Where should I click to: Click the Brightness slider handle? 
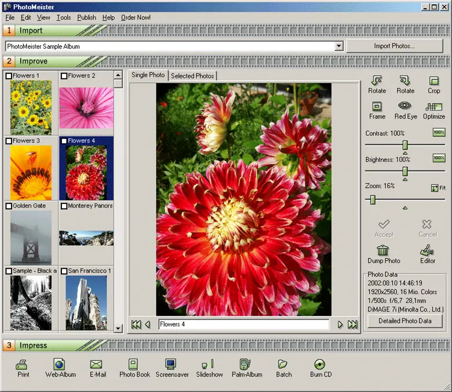(x=405, y=171)
